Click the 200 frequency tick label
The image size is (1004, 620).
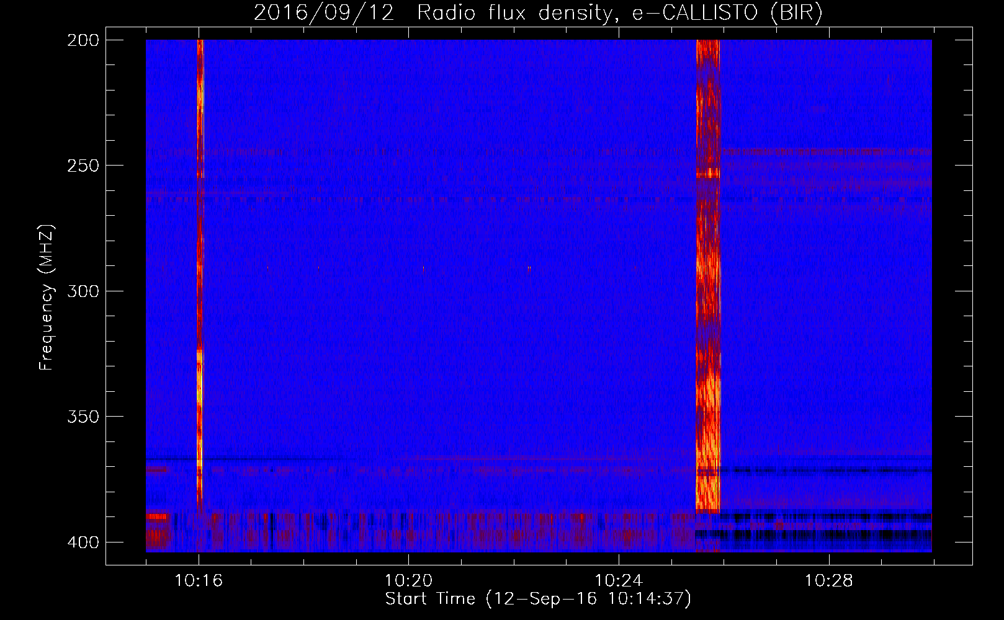click(83, 40)
